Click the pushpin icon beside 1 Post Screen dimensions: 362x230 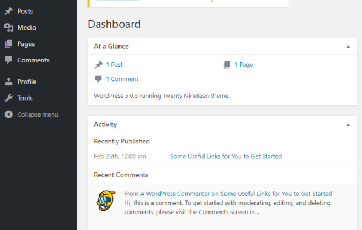(99, 65)
